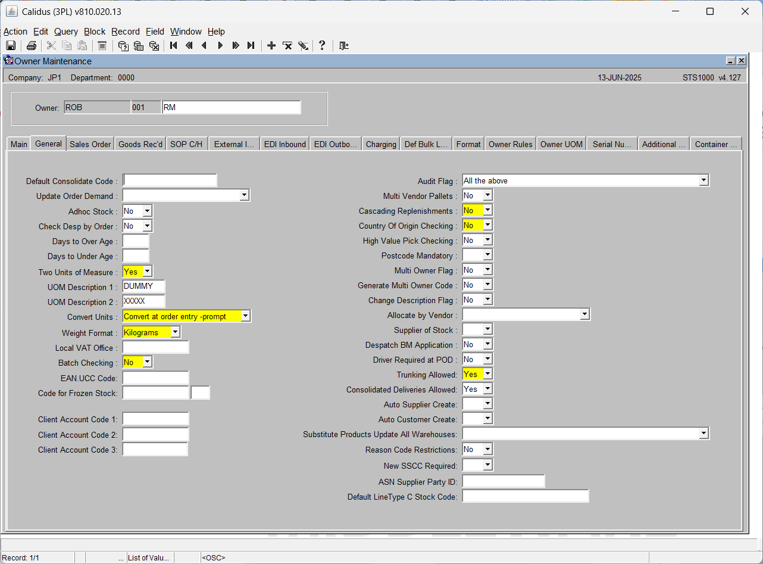Click the Save icon in the toolbar
This screenshot has width=763, height=564.
[x=11, y=45]
